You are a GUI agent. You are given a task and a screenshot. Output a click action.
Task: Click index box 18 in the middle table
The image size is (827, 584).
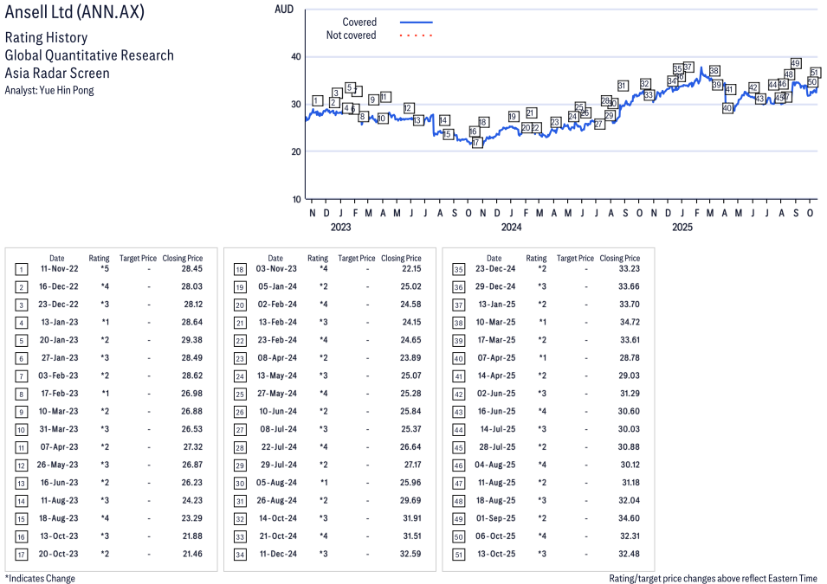(x=240, y=269)
